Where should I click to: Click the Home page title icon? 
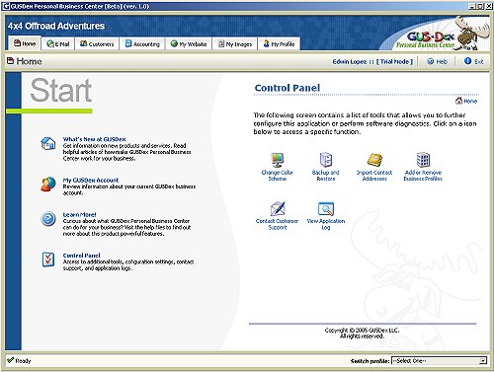coord(11,61)
